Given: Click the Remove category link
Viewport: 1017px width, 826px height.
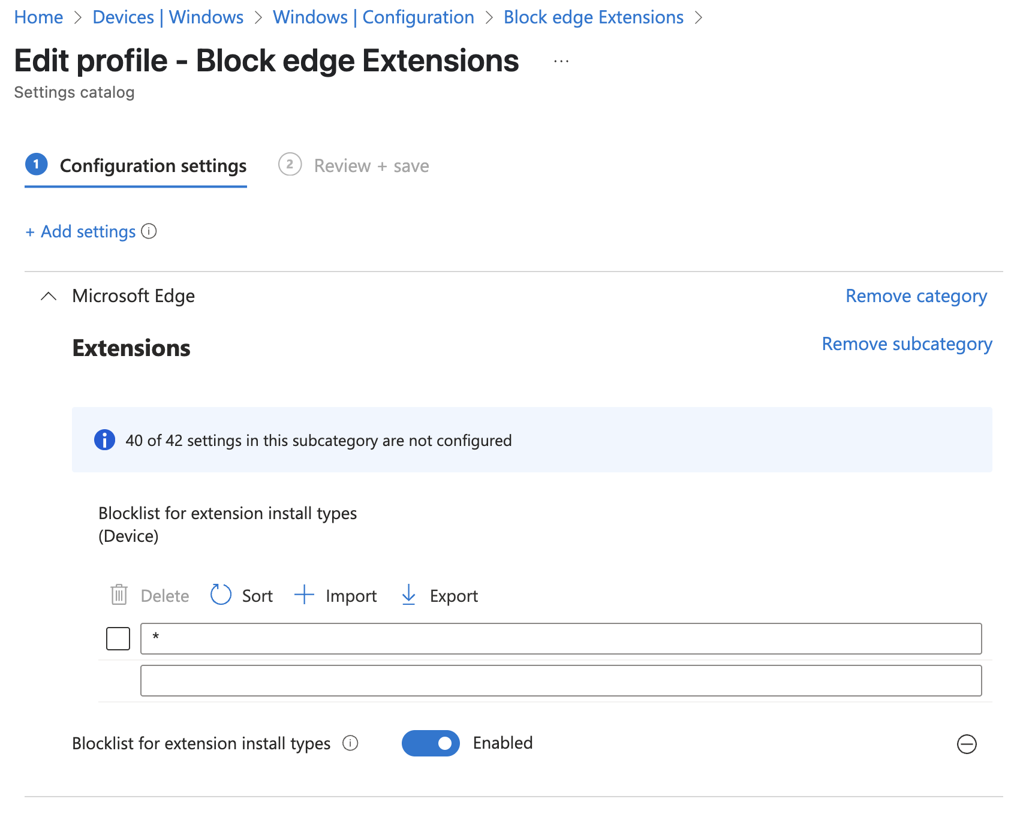Looking at the screenshot, I should tap(916, 296).
